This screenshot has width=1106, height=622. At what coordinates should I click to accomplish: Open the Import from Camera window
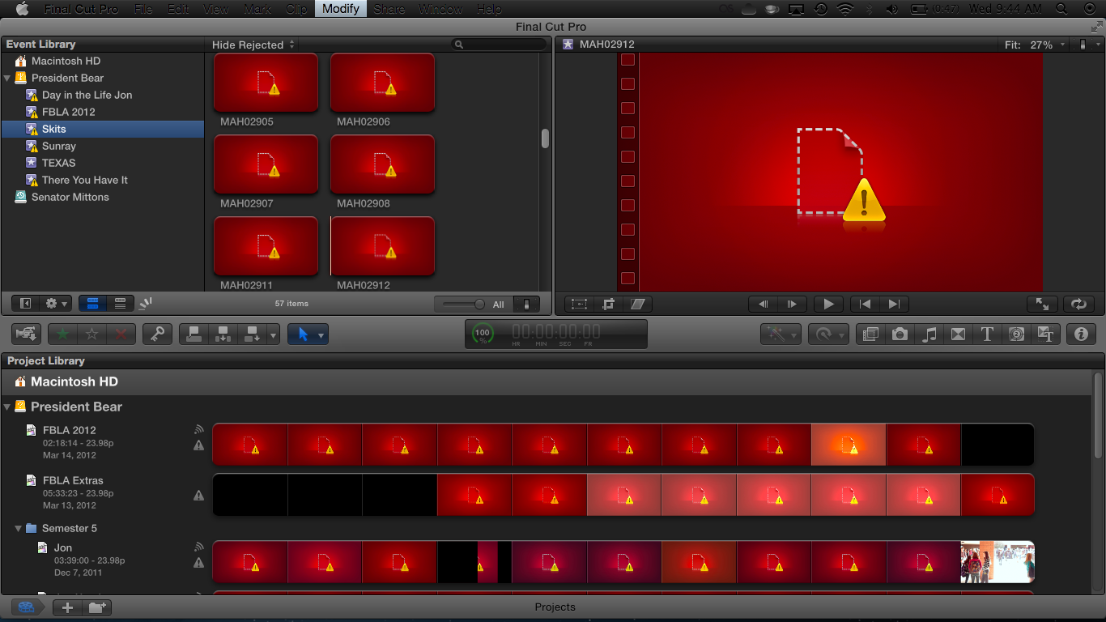(27, 334)
